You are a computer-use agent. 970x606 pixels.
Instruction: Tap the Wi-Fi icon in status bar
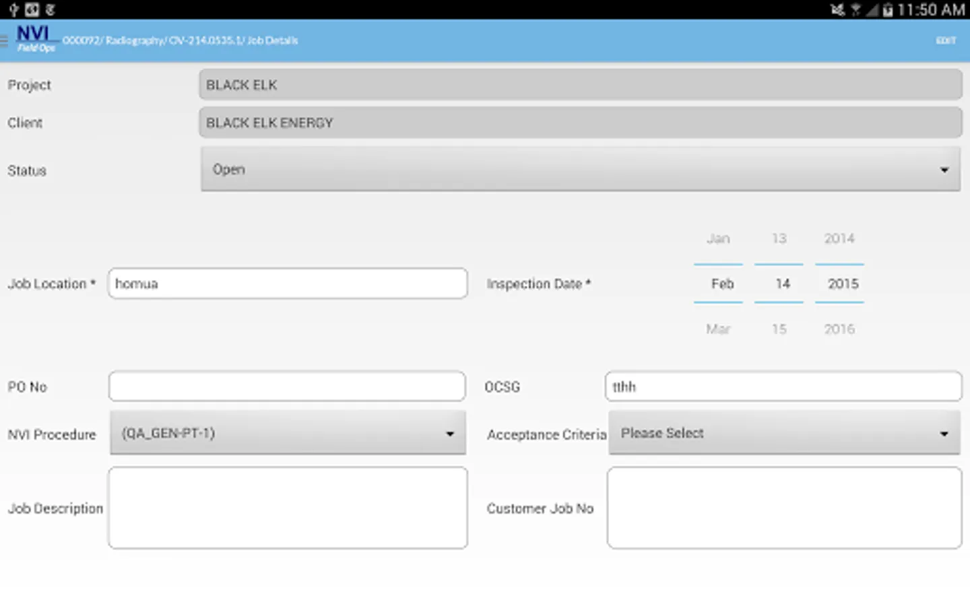click(855, 9)
